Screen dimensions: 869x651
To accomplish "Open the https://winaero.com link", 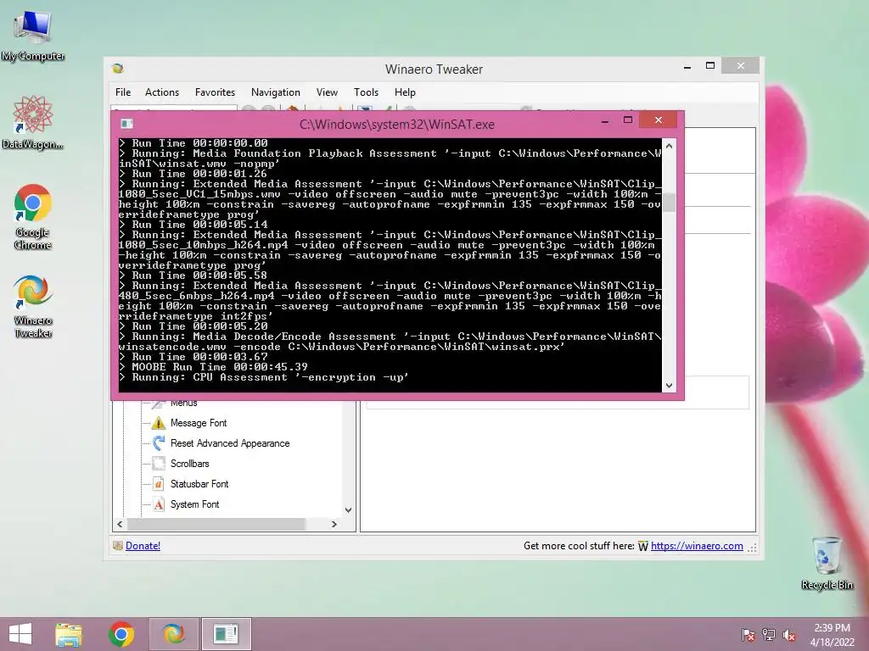I will (697, 546).
